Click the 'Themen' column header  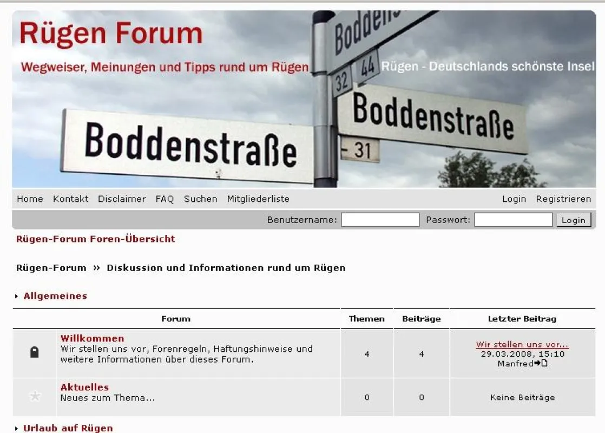click(366, 319)
